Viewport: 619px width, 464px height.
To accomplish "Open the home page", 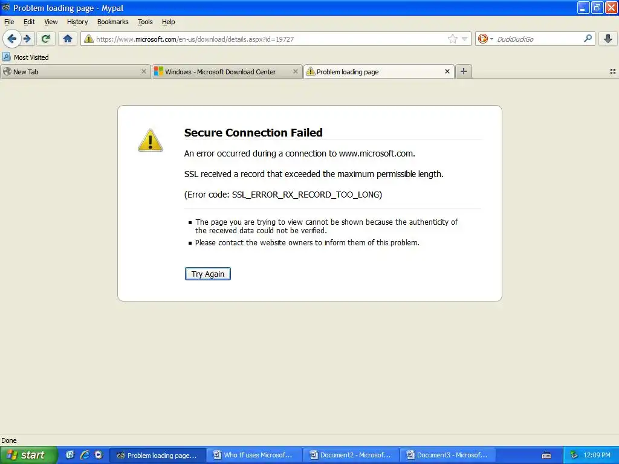I will (68, 39).
